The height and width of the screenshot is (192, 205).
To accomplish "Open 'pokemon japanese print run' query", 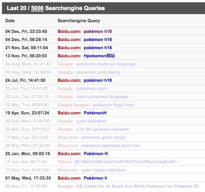I will 110,145.
